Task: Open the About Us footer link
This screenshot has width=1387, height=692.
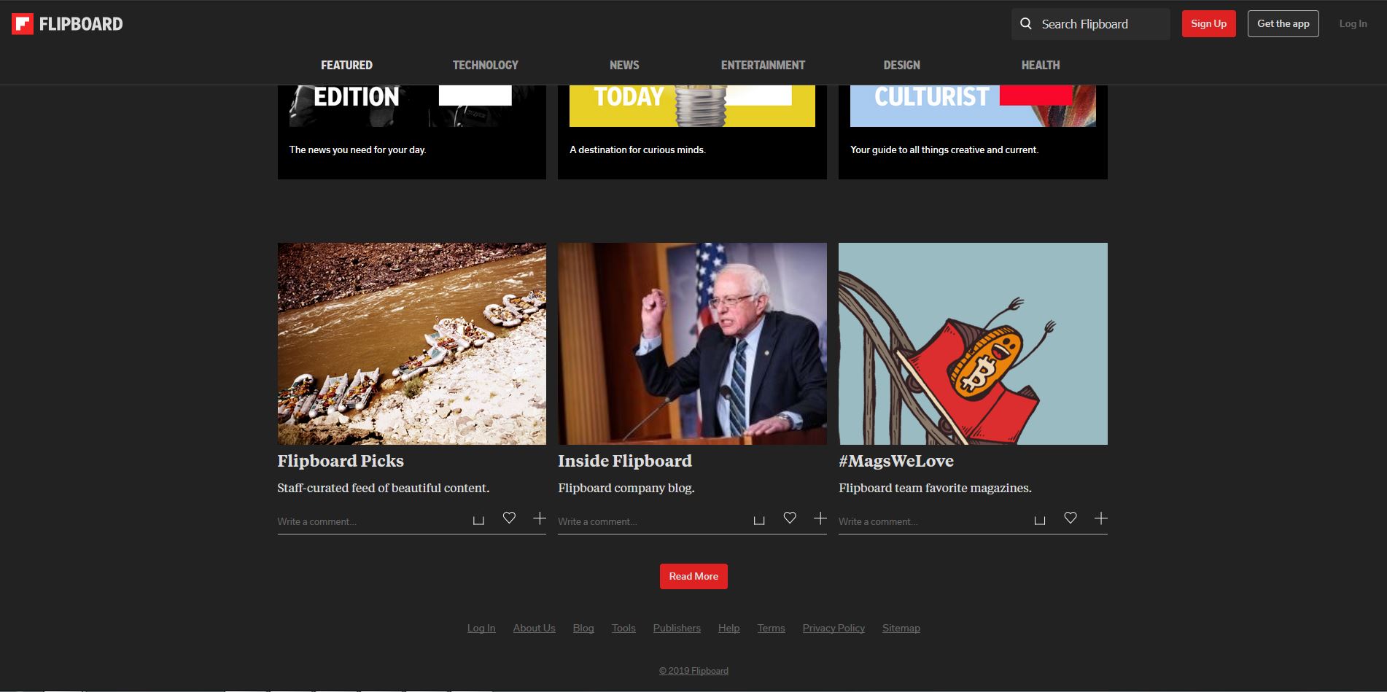Action: coord(534,628)
